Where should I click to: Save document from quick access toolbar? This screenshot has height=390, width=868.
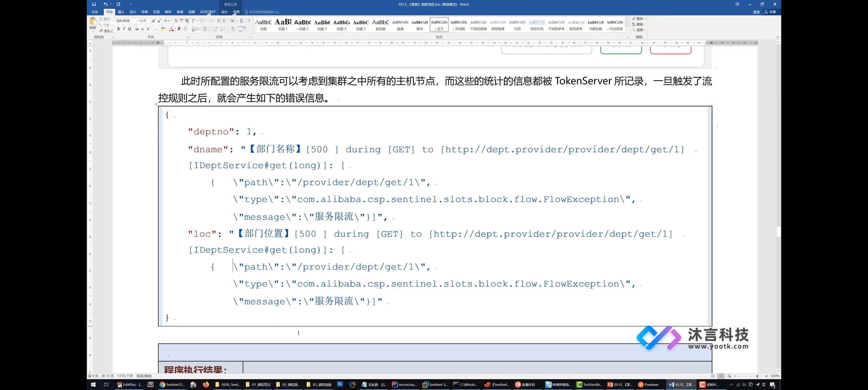tap(94, 4)
